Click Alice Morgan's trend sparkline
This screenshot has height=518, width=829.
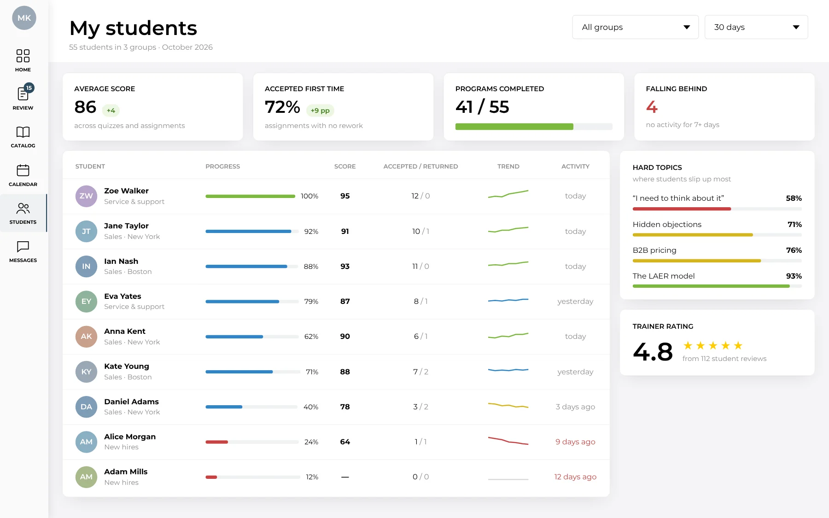(508, 441)
